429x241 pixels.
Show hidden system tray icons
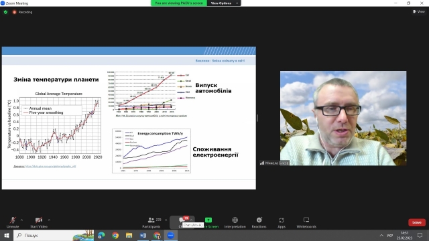tap(381, 235)
